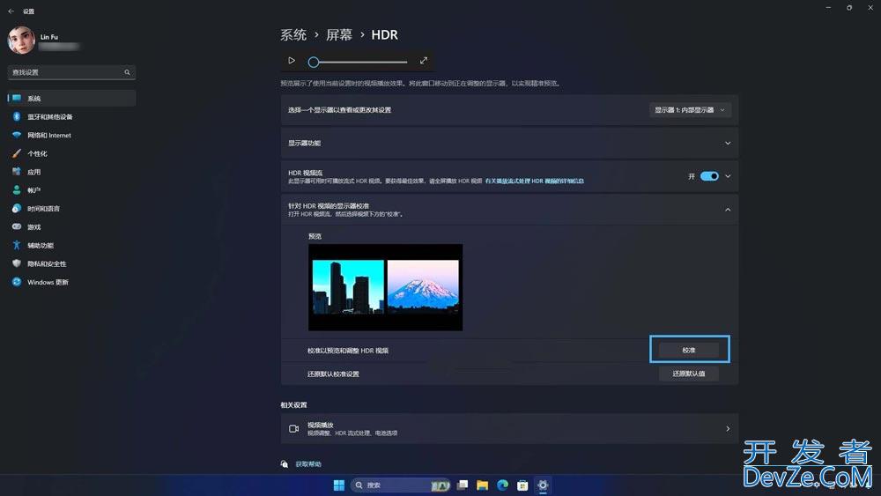The width and height of the screenshot is (881, 496).
Task: Click the 还原默认校准设置 label
Action: pos(333,374)
